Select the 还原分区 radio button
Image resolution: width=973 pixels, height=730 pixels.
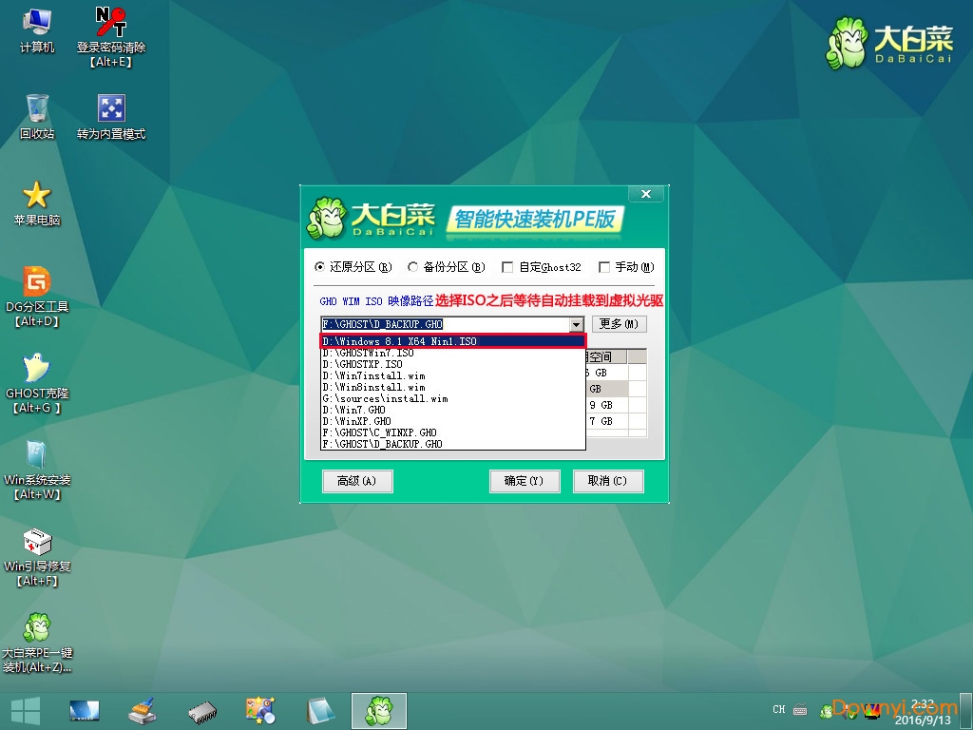click(x=319, y=267)
